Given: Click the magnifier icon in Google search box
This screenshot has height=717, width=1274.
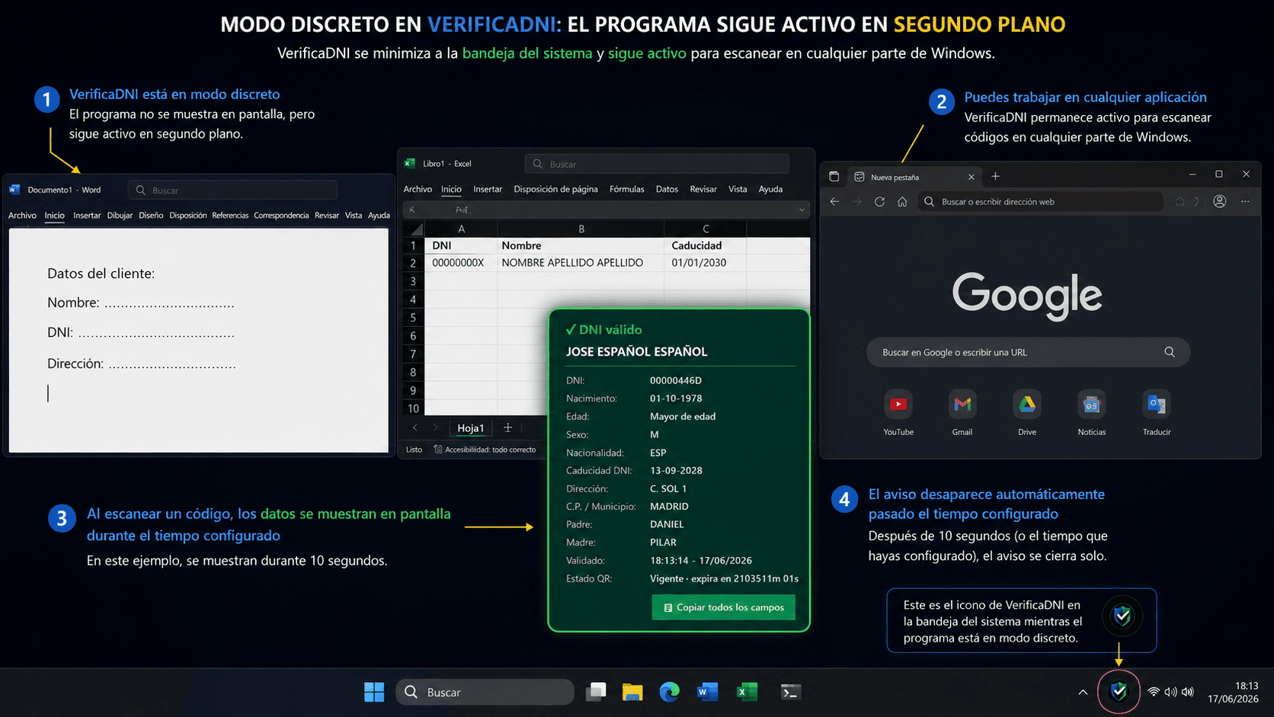Looking at the screenshot, I should [1170, 352].
